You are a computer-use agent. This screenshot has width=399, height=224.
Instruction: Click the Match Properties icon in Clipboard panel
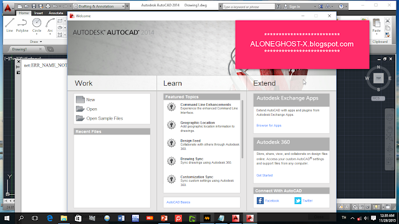388,35
